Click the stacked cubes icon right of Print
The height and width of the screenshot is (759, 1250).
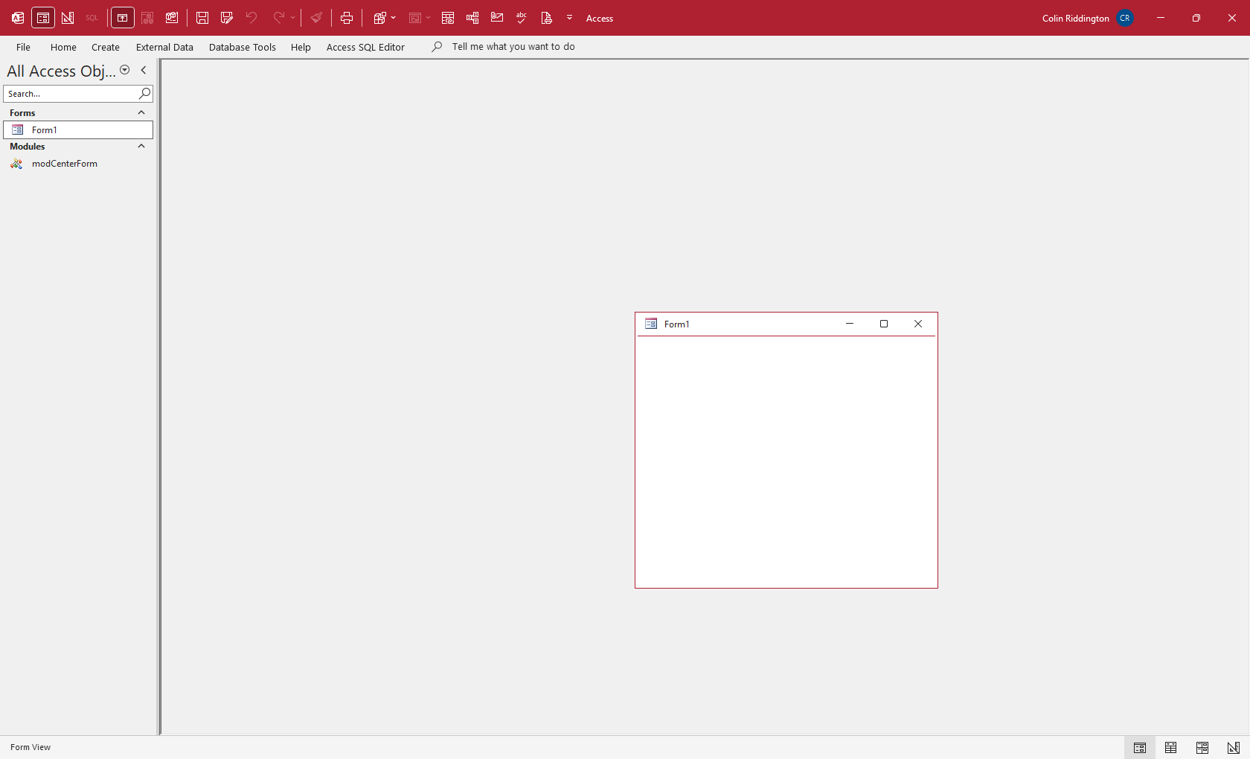point(379,18)
